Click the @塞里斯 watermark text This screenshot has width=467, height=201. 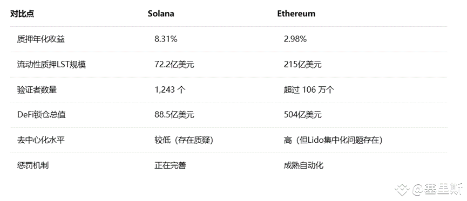[x=438, y=189]
